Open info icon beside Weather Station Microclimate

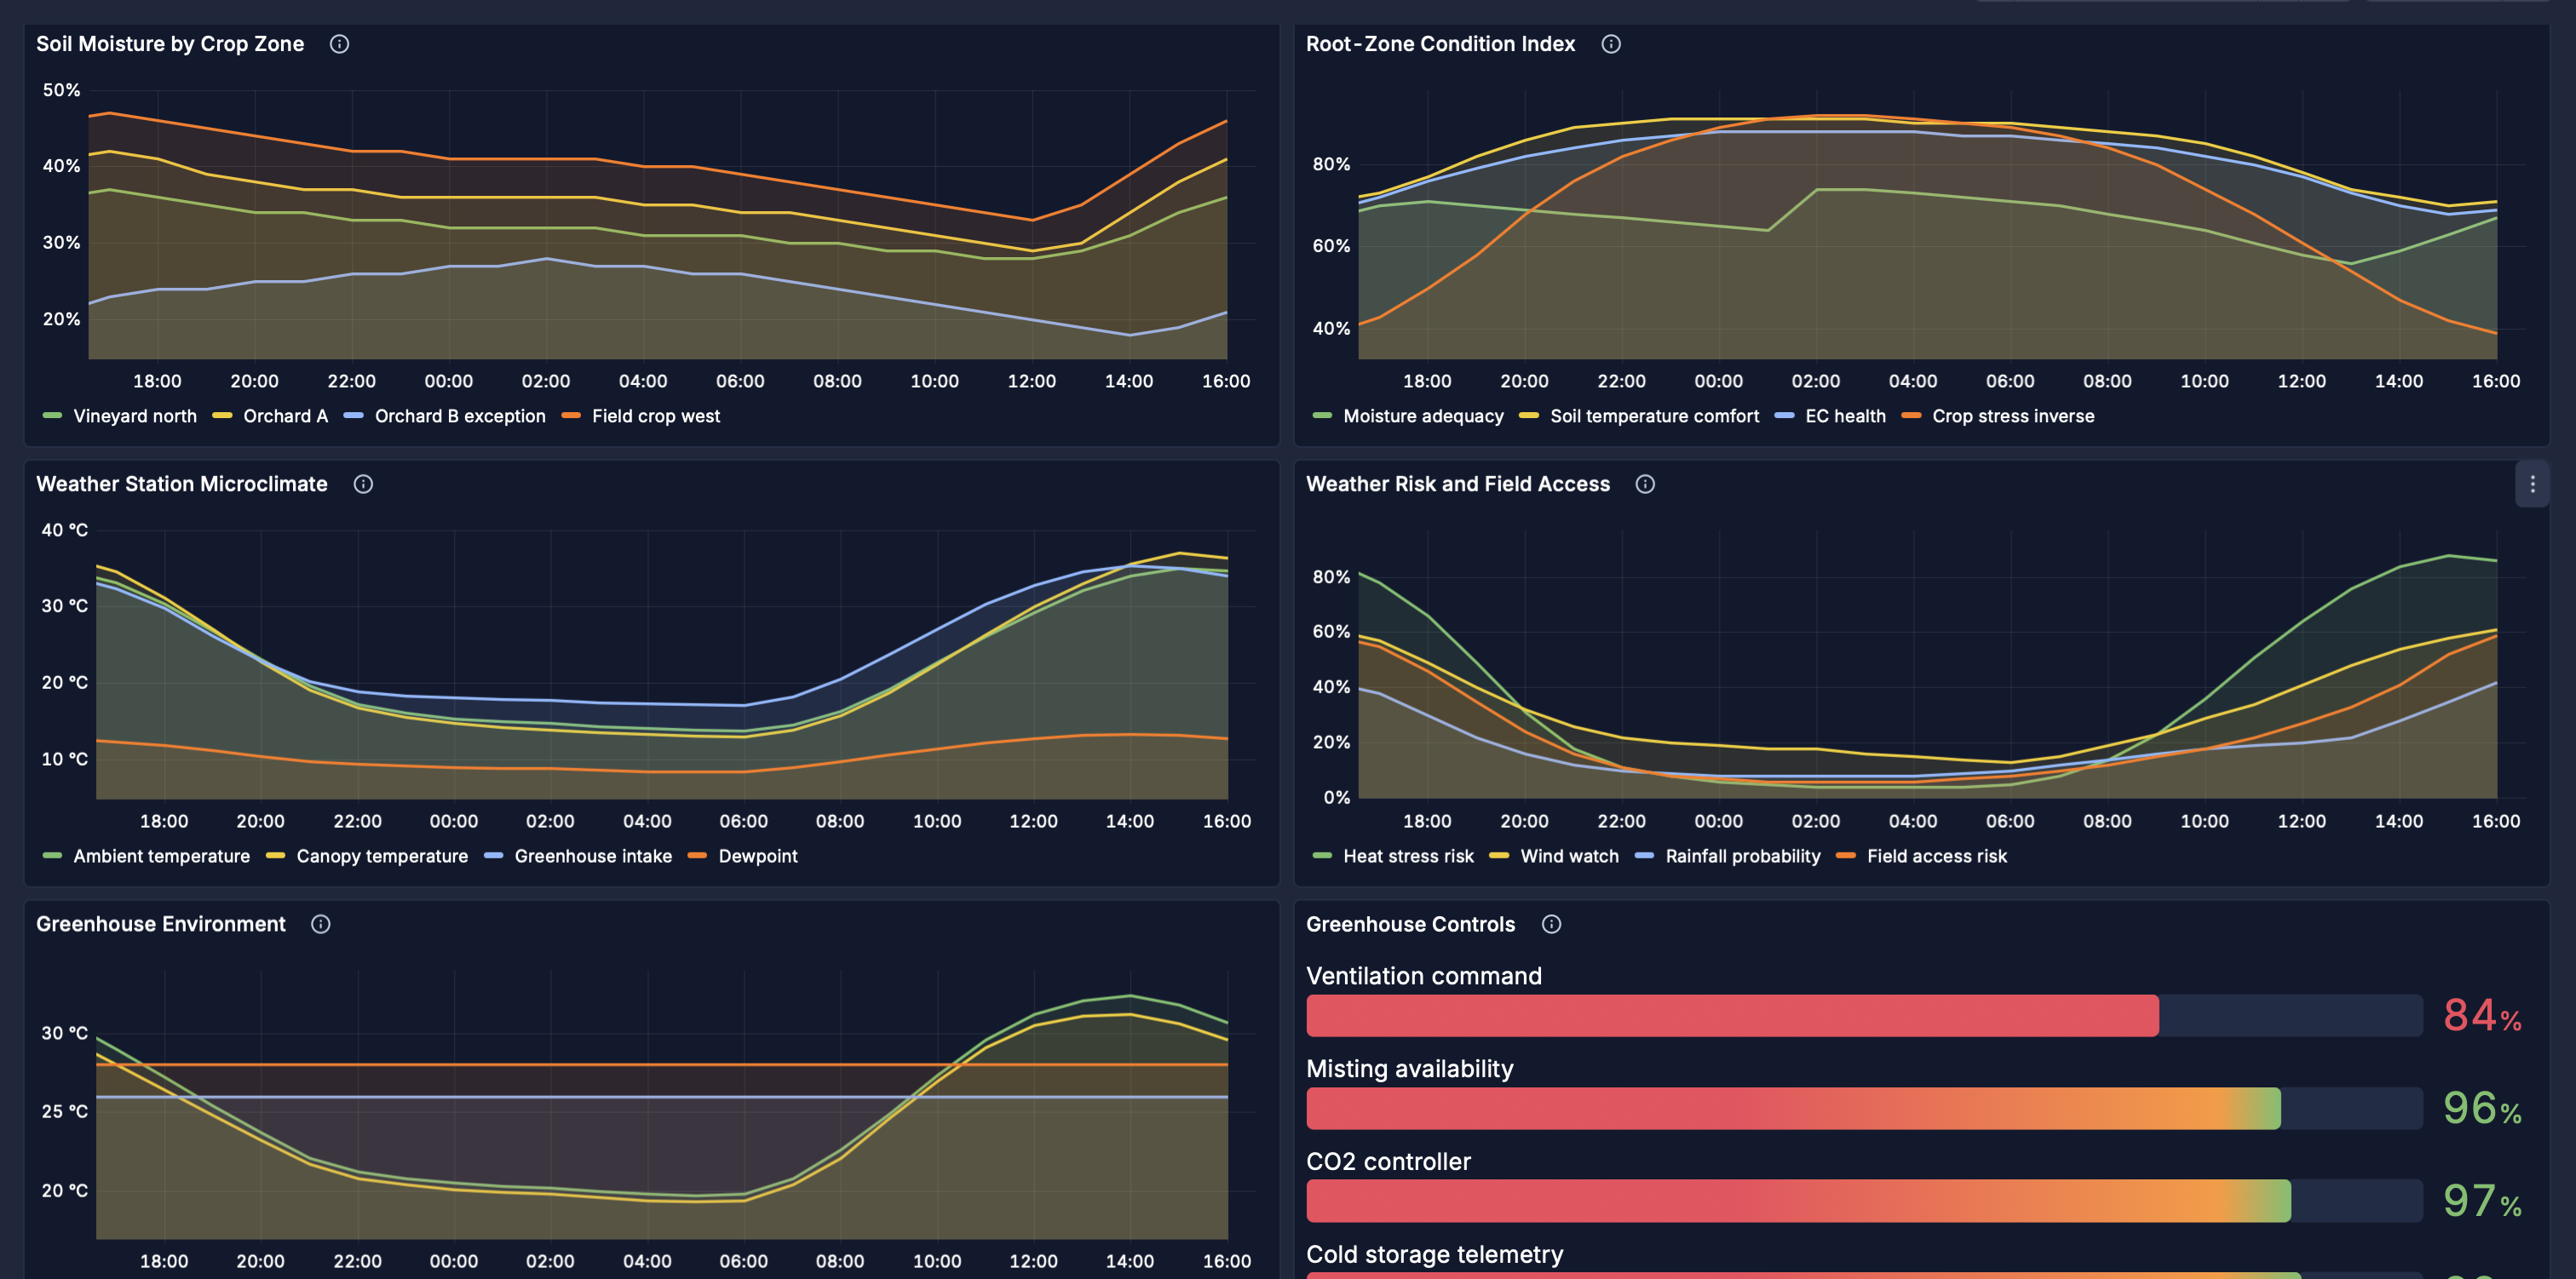pyautogui.click(x=363, y=484)
